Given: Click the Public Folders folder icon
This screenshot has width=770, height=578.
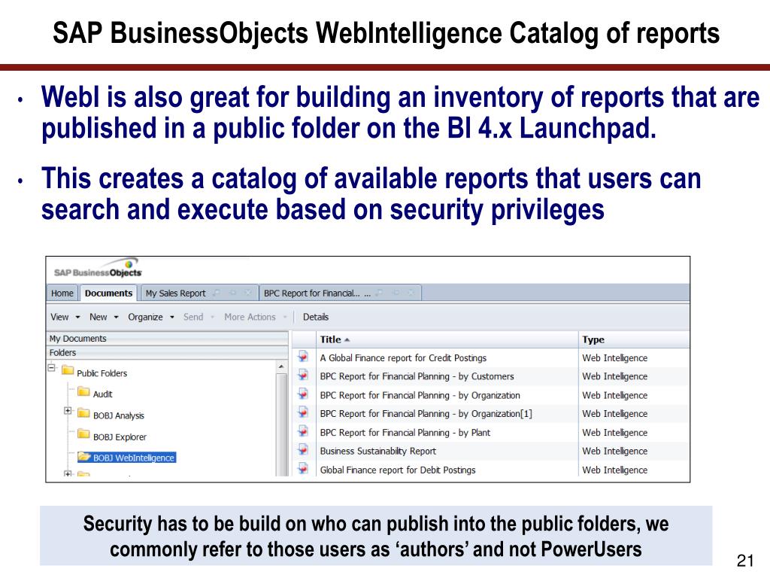Looking at the screenshot, I should (68, 371).
